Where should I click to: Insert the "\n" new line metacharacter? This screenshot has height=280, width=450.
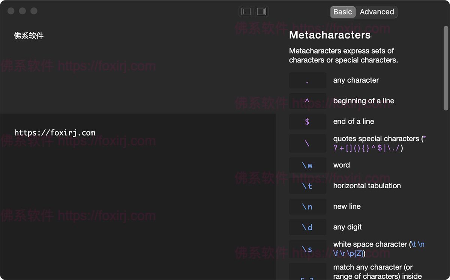(x=307, y=206)
